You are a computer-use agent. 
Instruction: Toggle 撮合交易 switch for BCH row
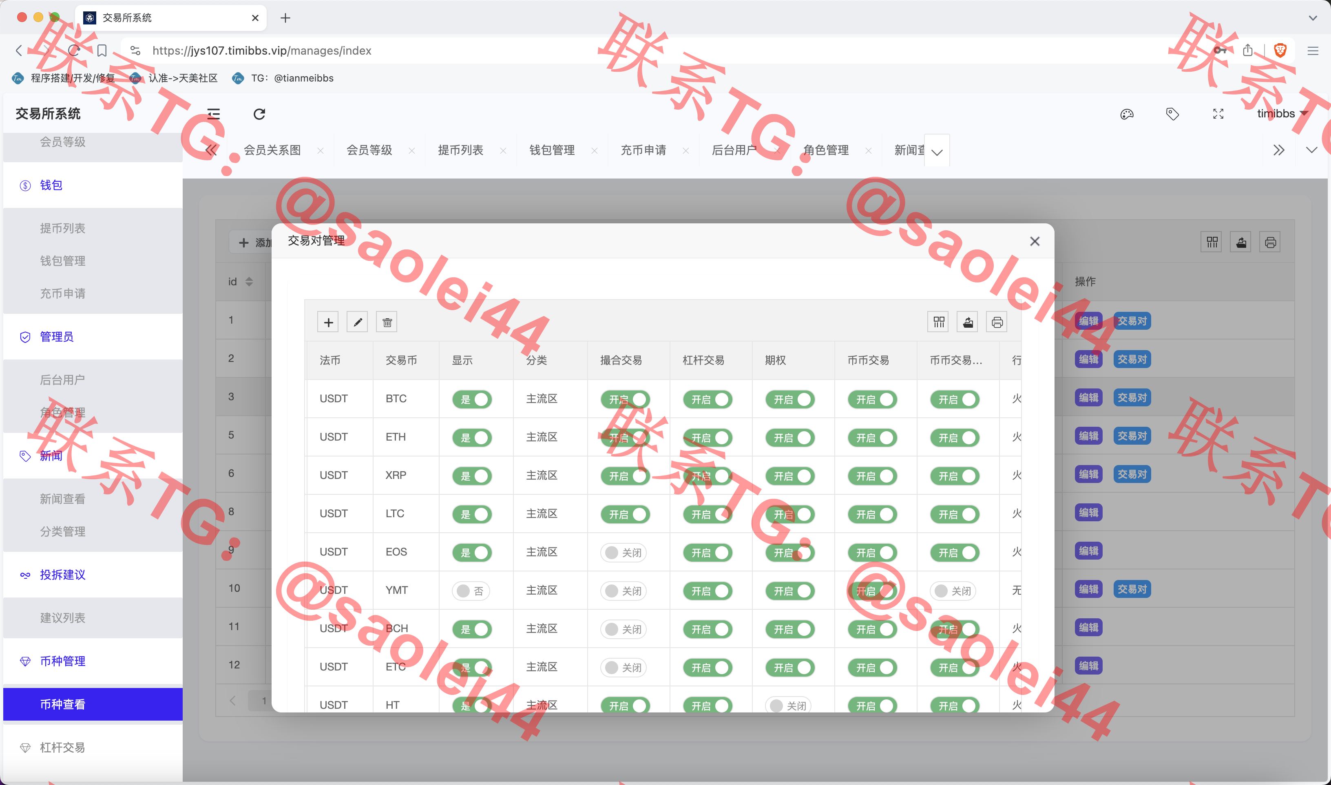pos(624,629)
